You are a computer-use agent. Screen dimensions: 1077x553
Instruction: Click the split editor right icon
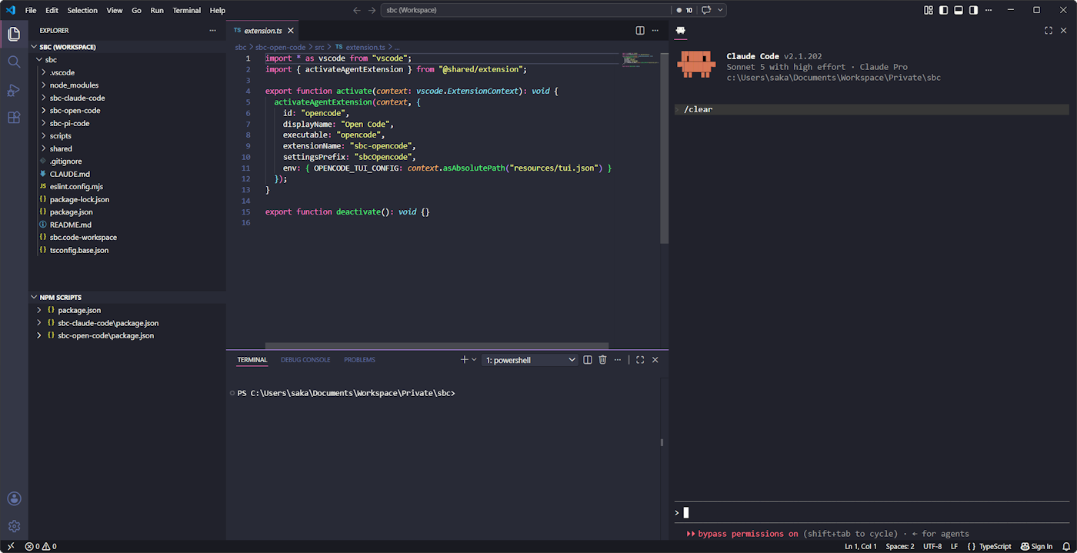tap(640, 31)
